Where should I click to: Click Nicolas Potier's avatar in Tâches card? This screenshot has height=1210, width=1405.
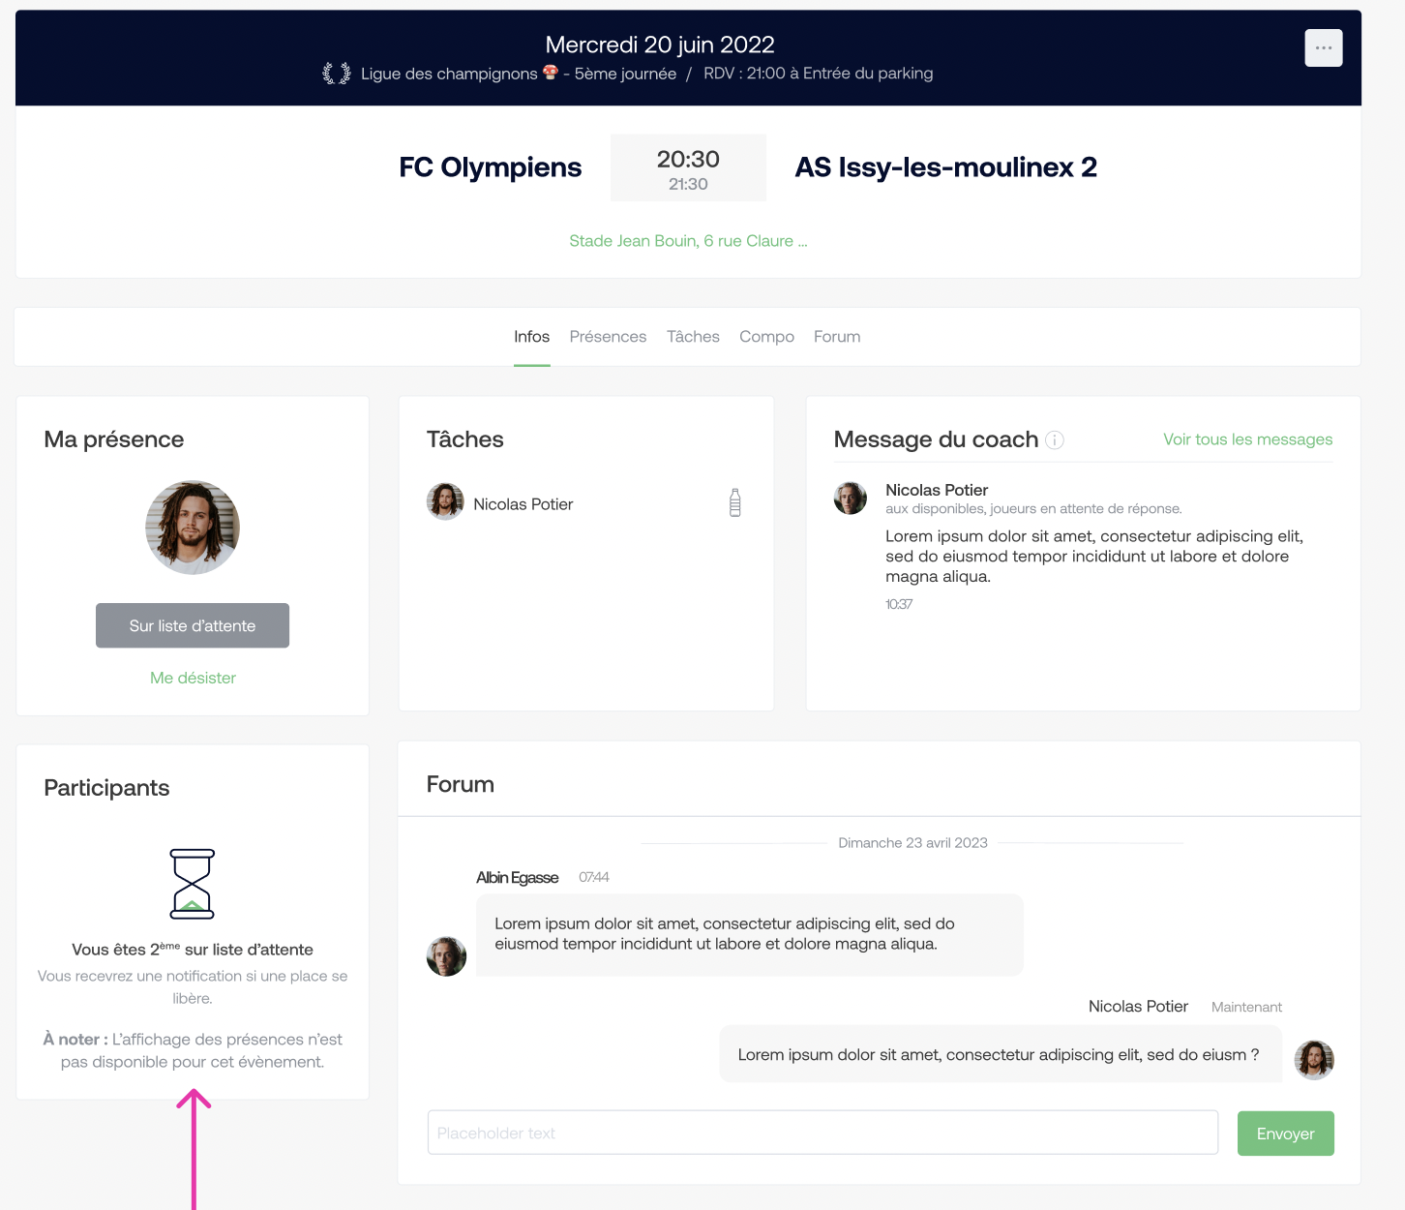pyautogui.click(x=445, y=501)
